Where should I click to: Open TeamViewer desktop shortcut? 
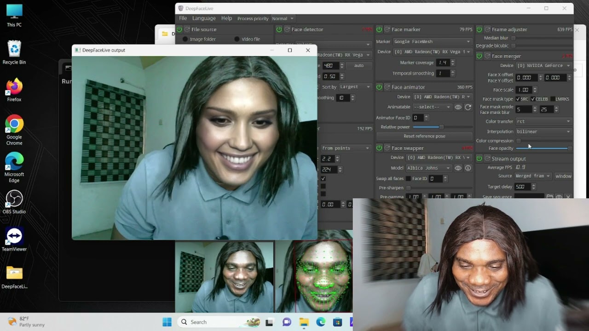pos(14,240)
